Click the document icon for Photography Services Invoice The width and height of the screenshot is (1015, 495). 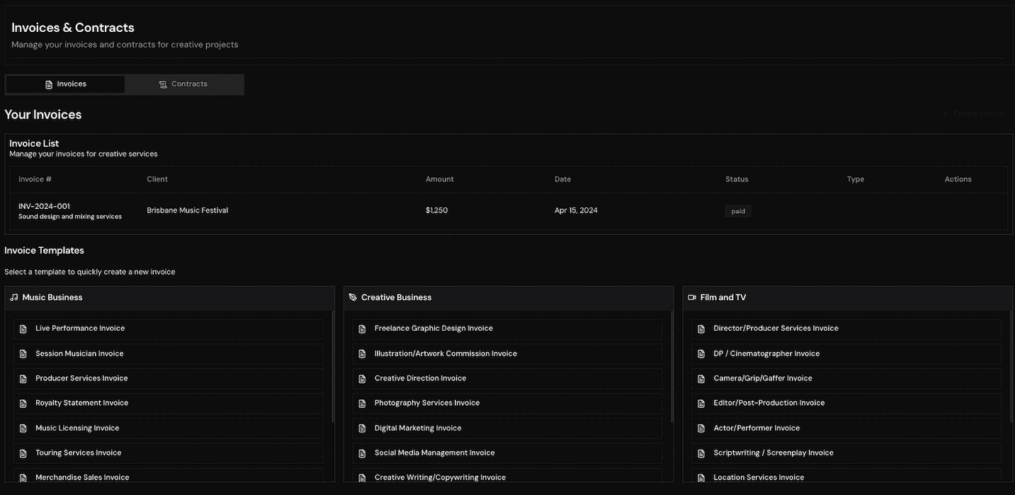(x=363, y=404)
